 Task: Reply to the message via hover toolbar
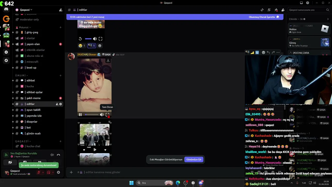[268, 52]
